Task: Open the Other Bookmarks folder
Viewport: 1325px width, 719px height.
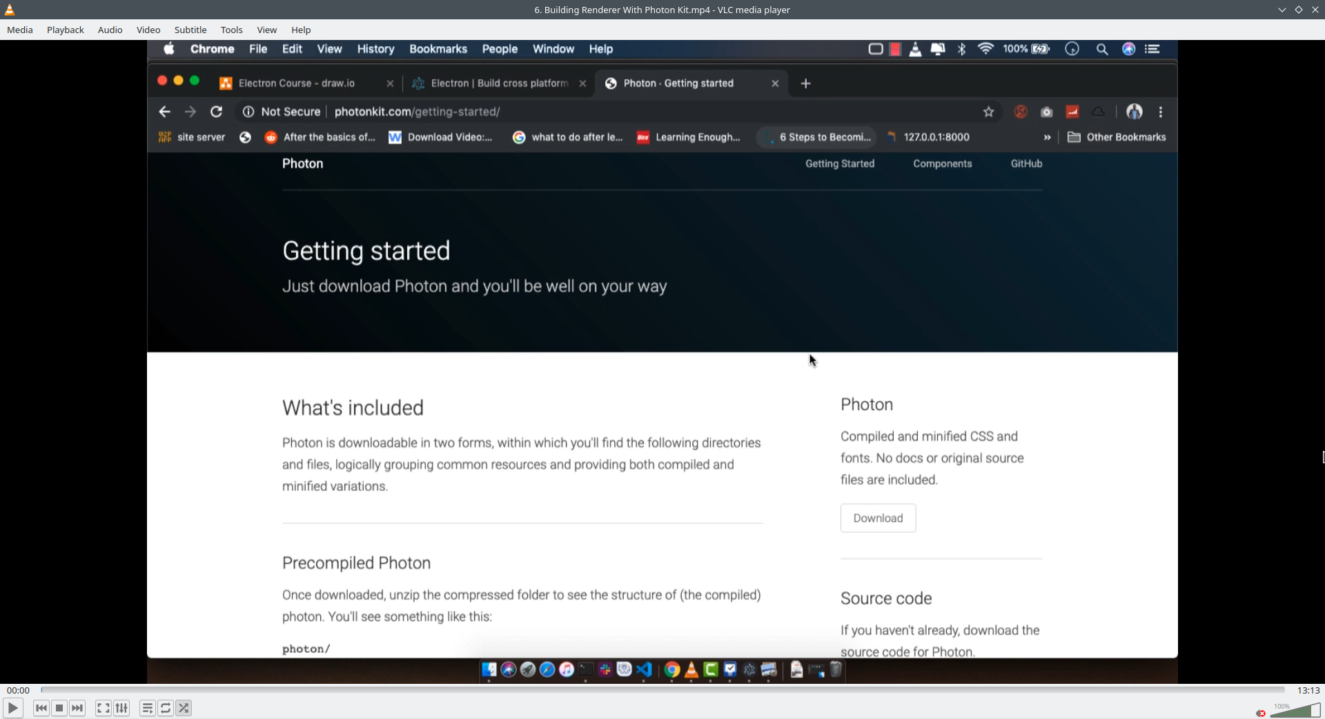Action: [1117, 137]
